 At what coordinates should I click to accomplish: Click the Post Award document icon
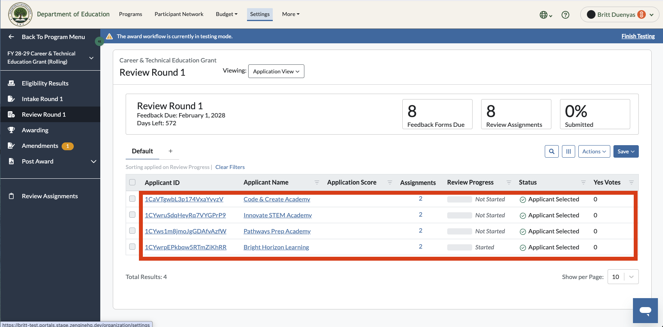coord(11,161)
